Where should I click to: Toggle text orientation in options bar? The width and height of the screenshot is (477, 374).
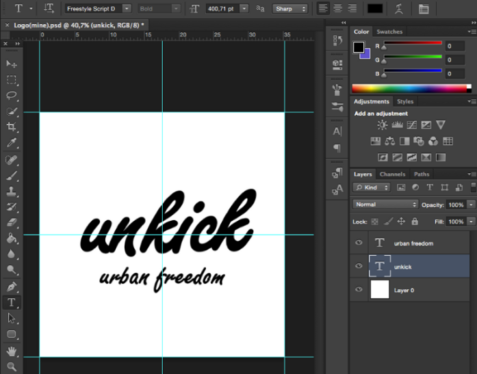click(x=49, y=8)
